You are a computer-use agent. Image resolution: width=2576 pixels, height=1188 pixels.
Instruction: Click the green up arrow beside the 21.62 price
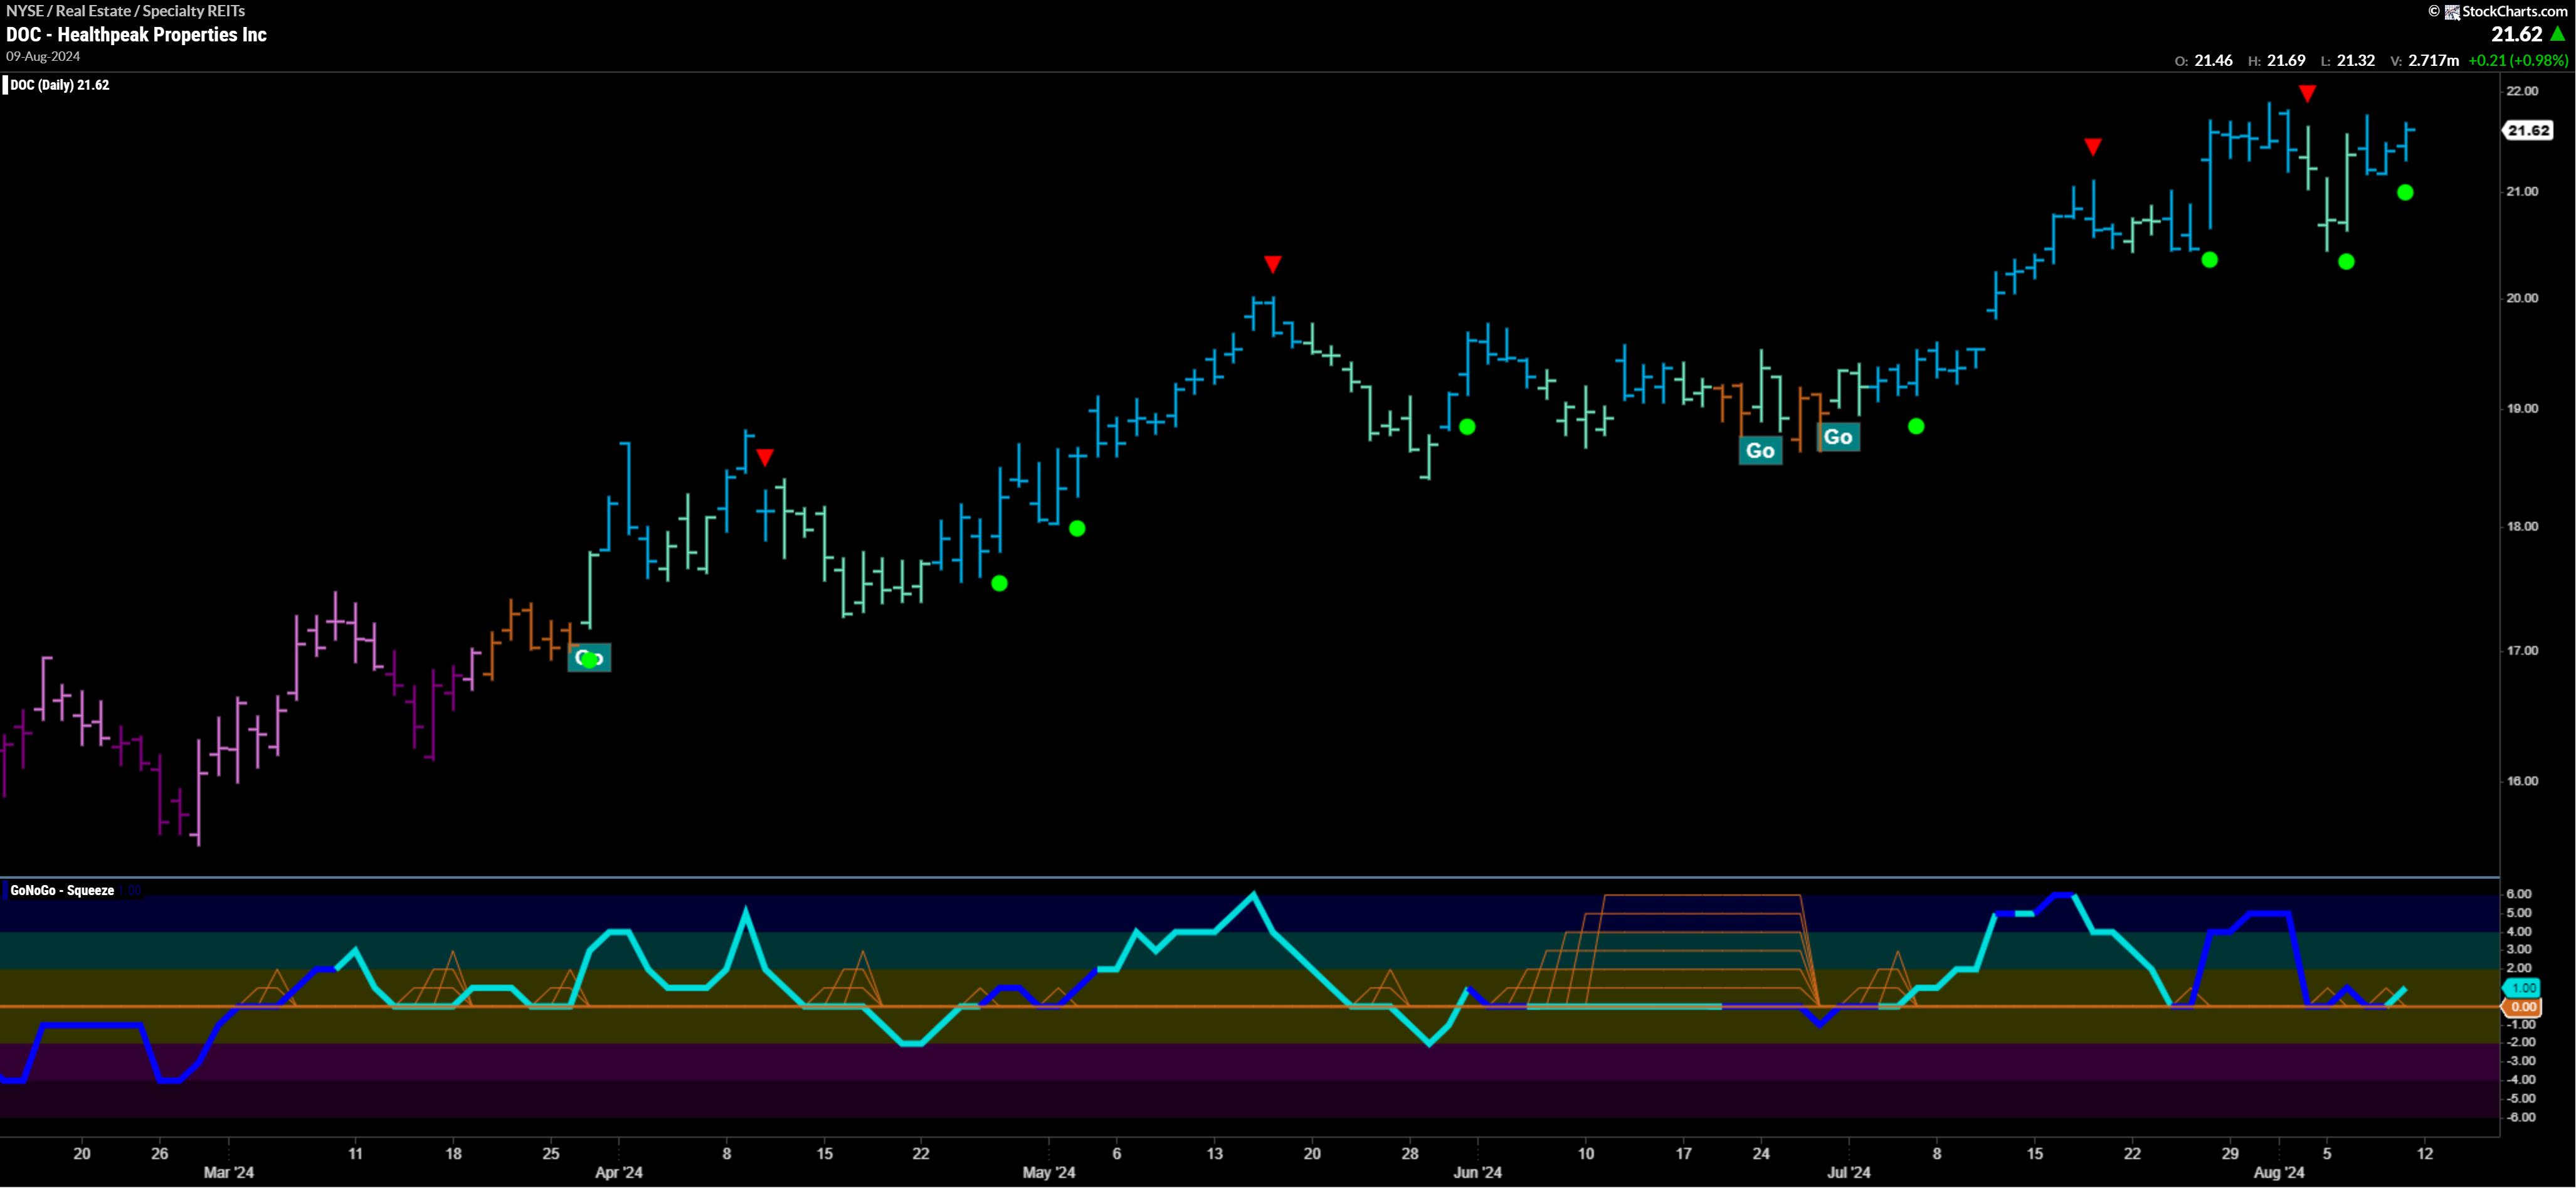[2558, 34]
